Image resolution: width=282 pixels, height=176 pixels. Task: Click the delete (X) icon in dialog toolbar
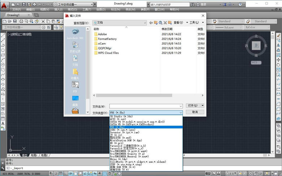165,23
